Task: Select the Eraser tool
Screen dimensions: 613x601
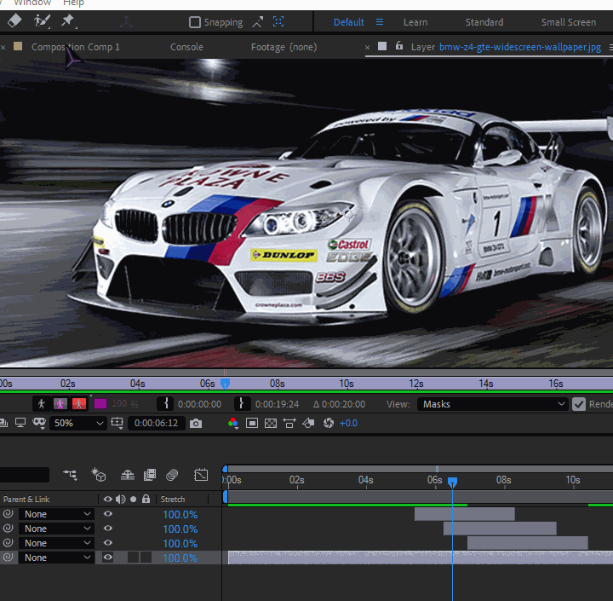Action: pos(14,20)
